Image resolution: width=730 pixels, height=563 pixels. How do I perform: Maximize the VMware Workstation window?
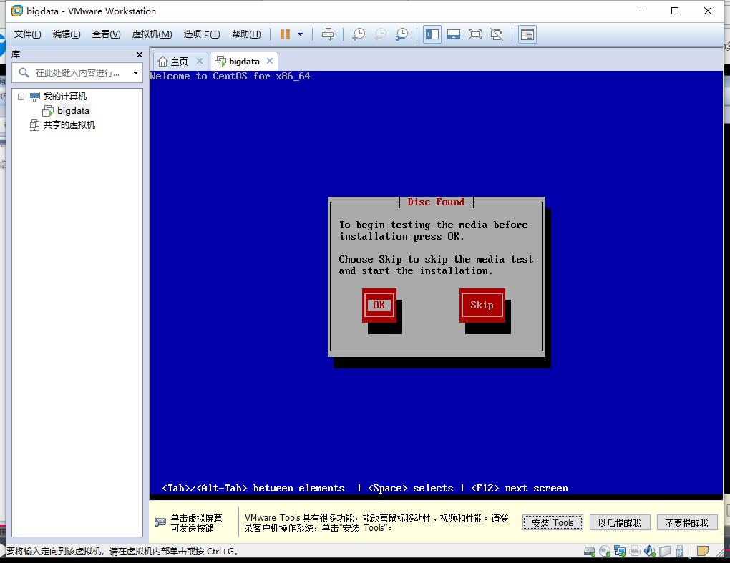click(x=675, y=11)
